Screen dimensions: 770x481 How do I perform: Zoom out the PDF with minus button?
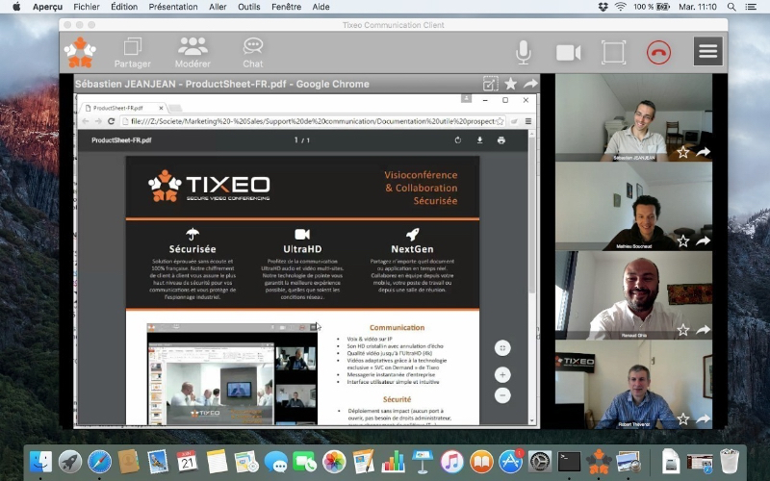(x=502, y=395)
